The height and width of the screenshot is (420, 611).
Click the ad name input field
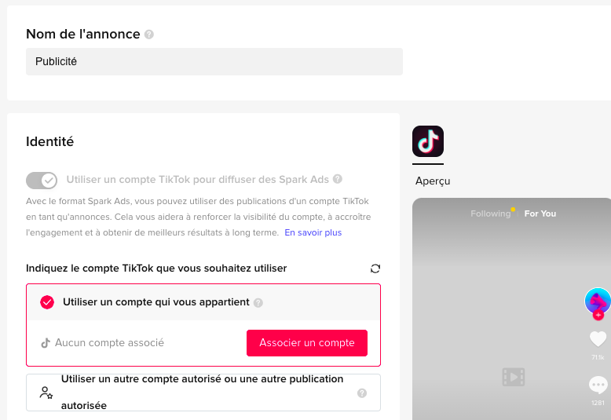coord(214,61)
